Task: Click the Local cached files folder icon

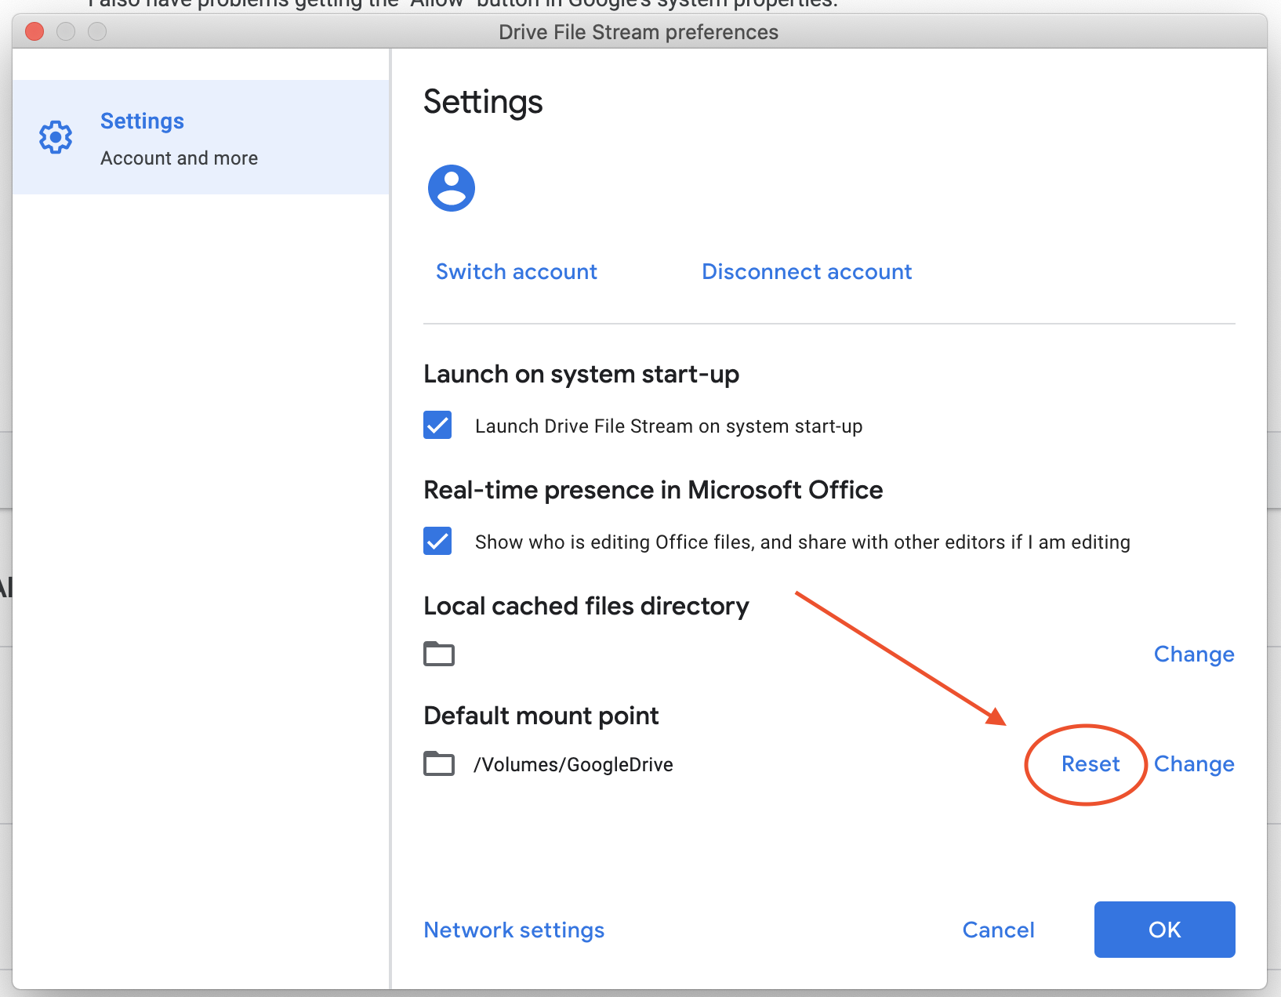Action: [439, 654]
